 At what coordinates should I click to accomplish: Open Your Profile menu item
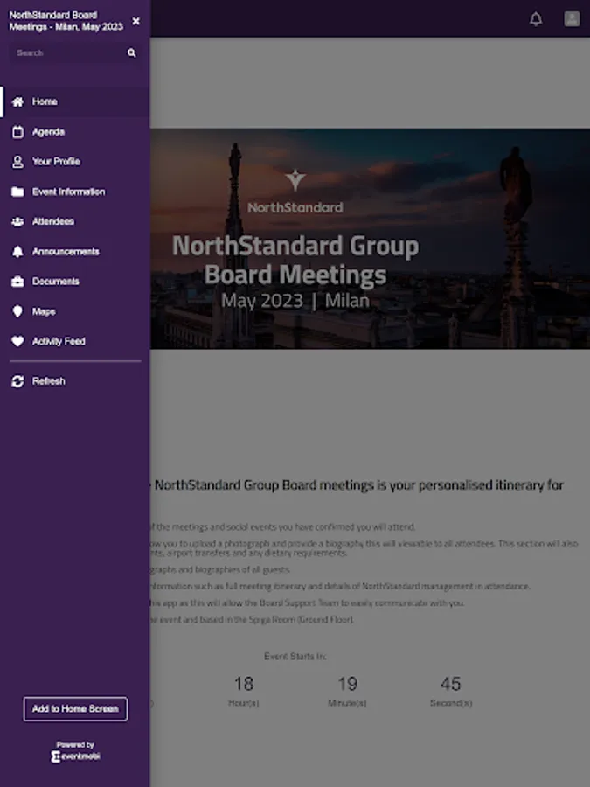pyautogui.click(x=75, y=162)
